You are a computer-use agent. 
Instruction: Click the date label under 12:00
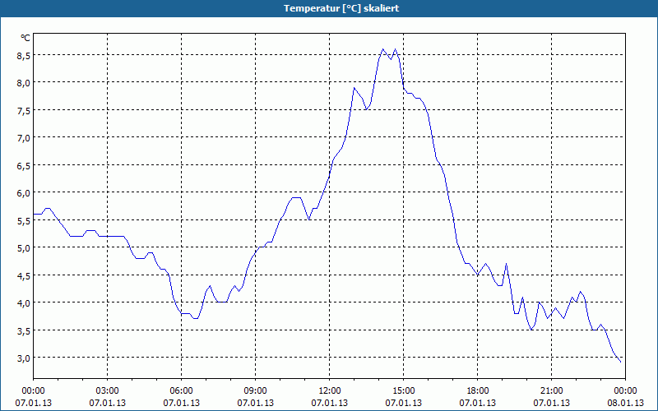click(x=330, y=403)
